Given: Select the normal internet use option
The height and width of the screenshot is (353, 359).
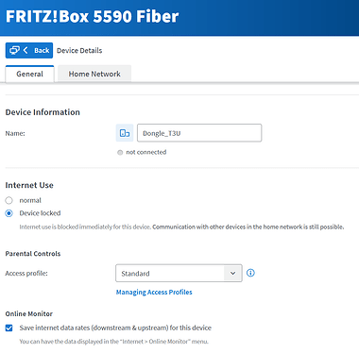Looking at the screenshot, I should click(9, 200).
